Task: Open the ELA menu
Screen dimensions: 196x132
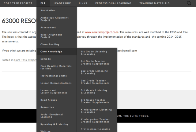Action: [43, 3]
